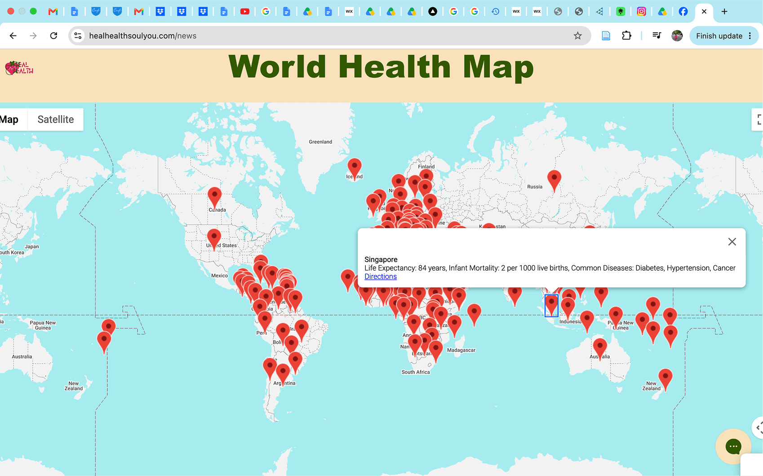The width and height of the screenshot is (763, 476).
Task: Open the blue document extension icon
Action: pos(606,36)
